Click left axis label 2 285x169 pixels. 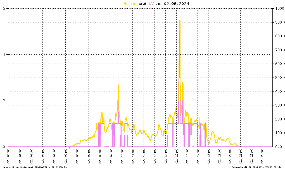point(4,101)
